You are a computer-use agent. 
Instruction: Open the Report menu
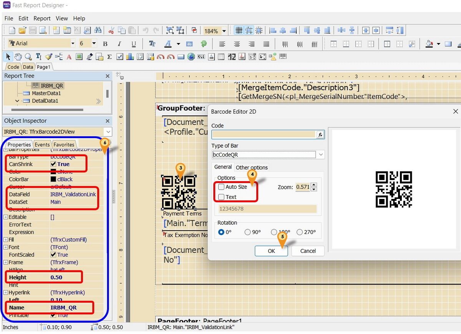click(42, 18)
